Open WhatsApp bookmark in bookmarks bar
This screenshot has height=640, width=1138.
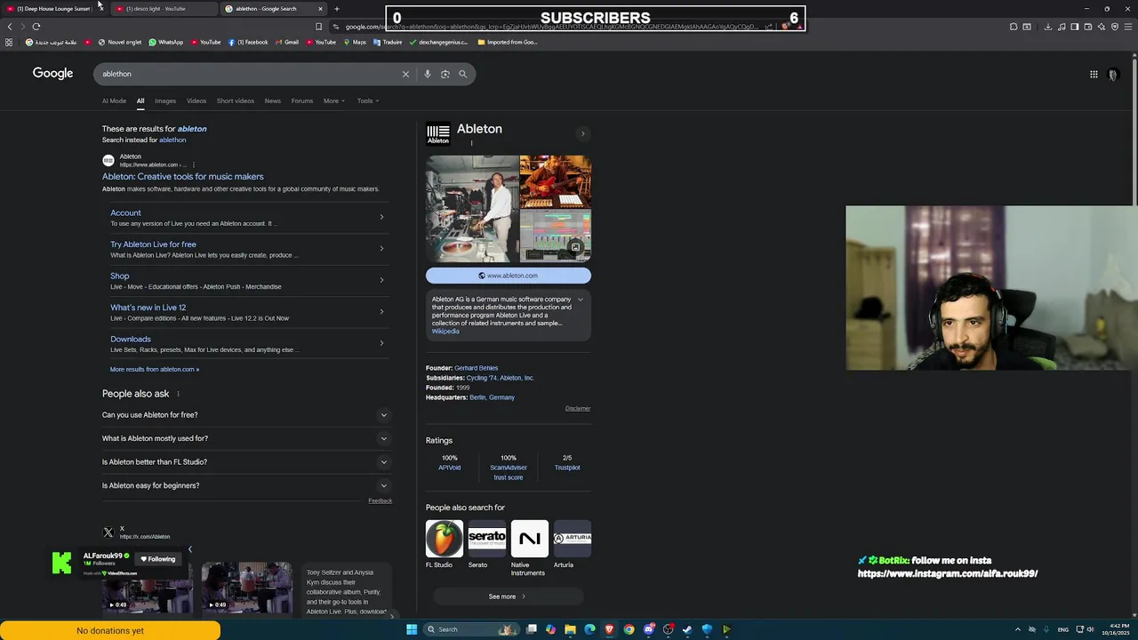(x=166, y=42)
